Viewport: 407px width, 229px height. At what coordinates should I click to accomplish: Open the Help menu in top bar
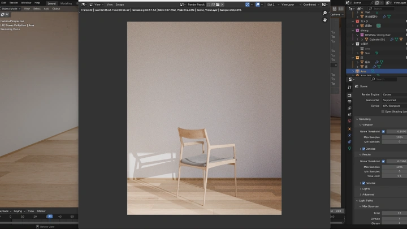point(37,3)
